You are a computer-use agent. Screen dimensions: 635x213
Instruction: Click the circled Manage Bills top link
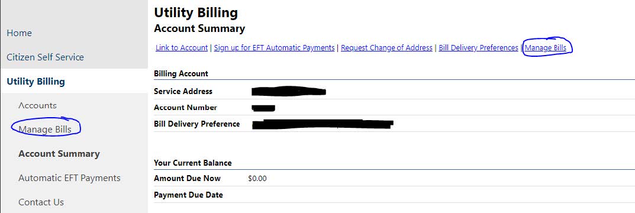click(x=546, y=48)
